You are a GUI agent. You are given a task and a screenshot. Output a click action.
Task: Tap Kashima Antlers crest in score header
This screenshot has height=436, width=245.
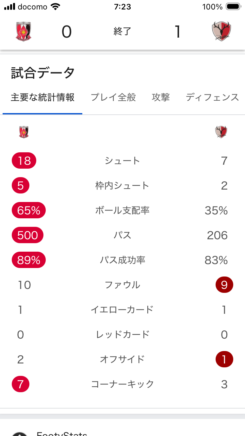pyautogui.click(x=221, y=32)
